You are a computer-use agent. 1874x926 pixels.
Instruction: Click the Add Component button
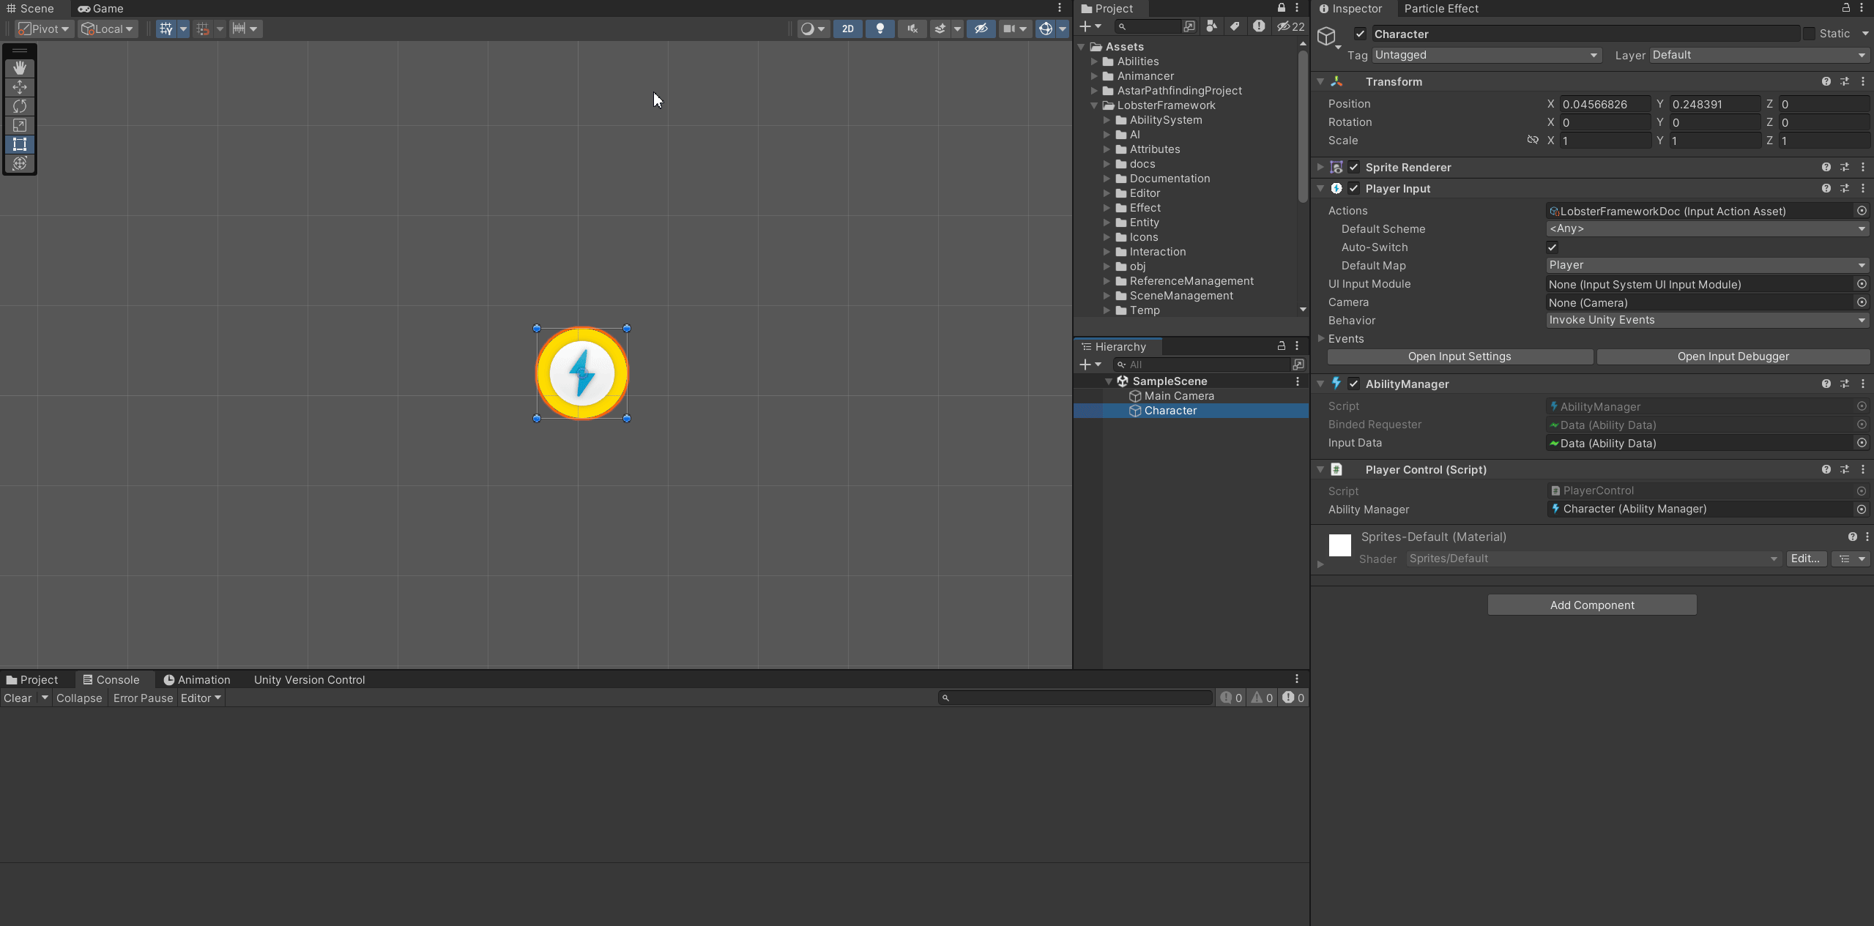pyautogui.click(x=1591, y=605)
